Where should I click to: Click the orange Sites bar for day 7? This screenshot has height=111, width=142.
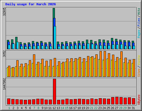click(x=34, y=65)
